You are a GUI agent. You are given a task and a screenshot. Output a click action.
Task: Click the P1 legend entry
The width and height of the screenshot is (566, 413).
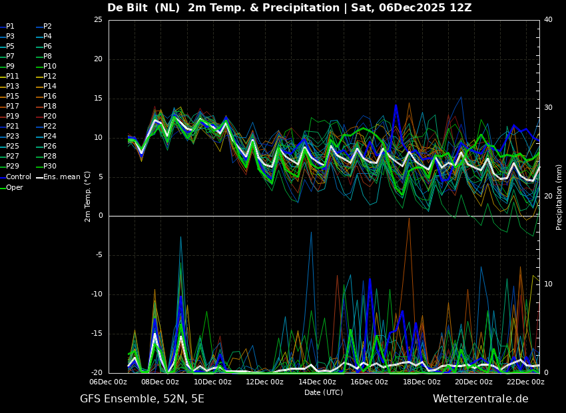(x=10, y=27)
